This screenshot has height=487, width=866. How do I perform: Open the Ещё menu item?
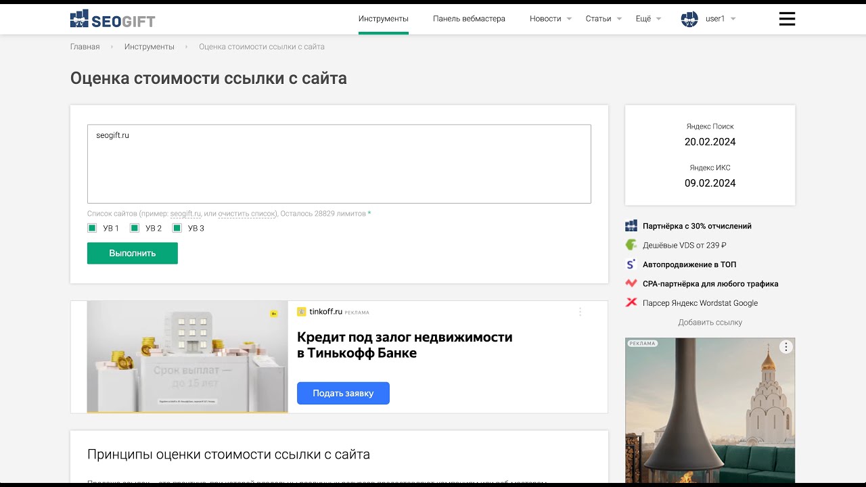(x=643, y=19)
